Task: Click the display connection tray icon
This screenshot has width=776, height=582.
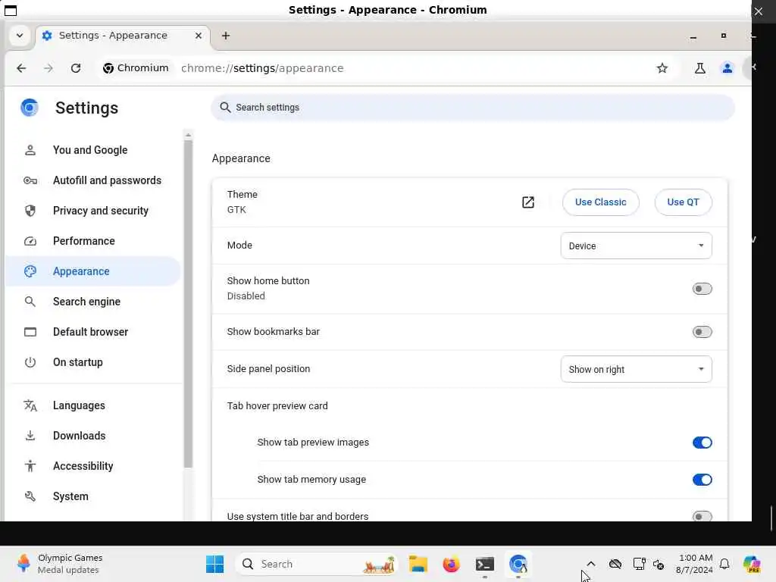Action: (639, 564)
